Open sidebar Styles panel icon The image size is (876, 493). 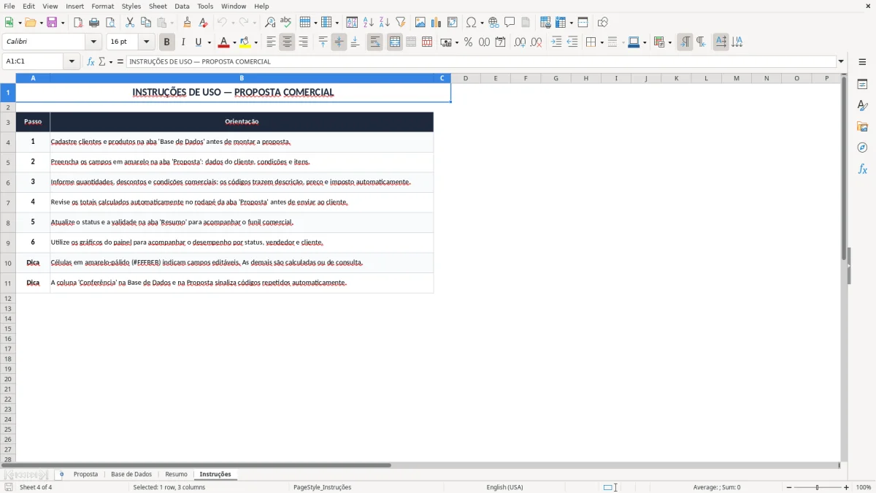(x=862, y=105)
